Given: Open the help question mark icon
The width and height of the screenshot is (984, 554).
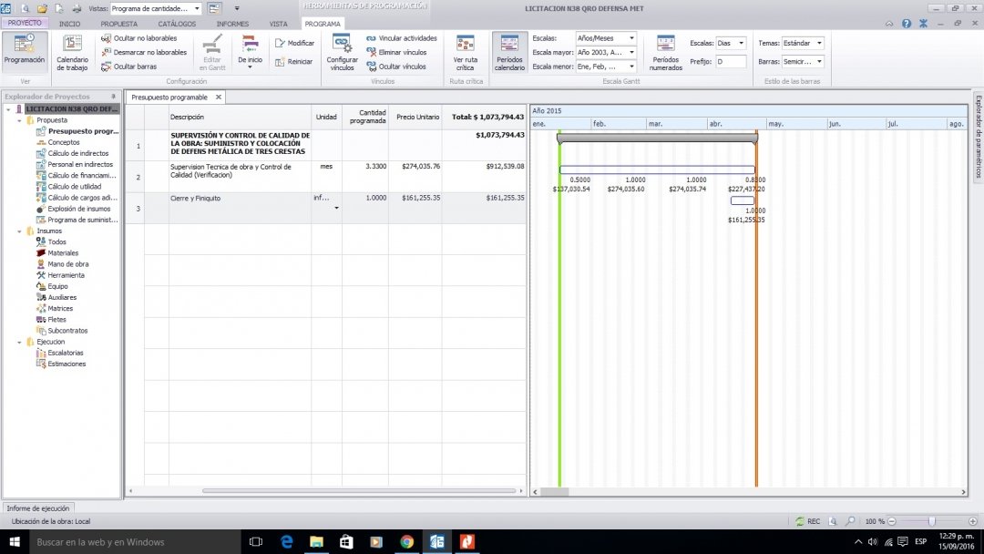Looking at the screenshot, I should [907, 24].
